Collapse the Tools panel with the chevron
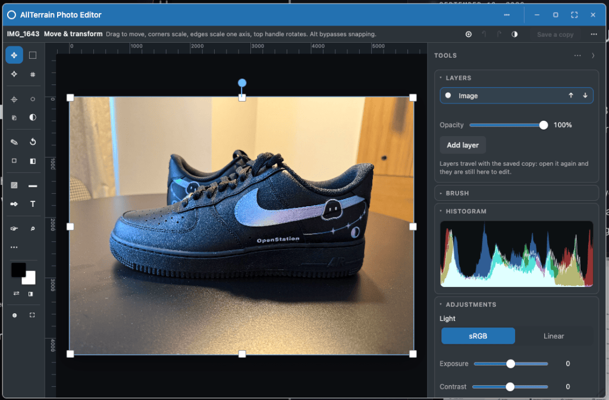Viewport: 609px width, 400px height. [593, 55]
